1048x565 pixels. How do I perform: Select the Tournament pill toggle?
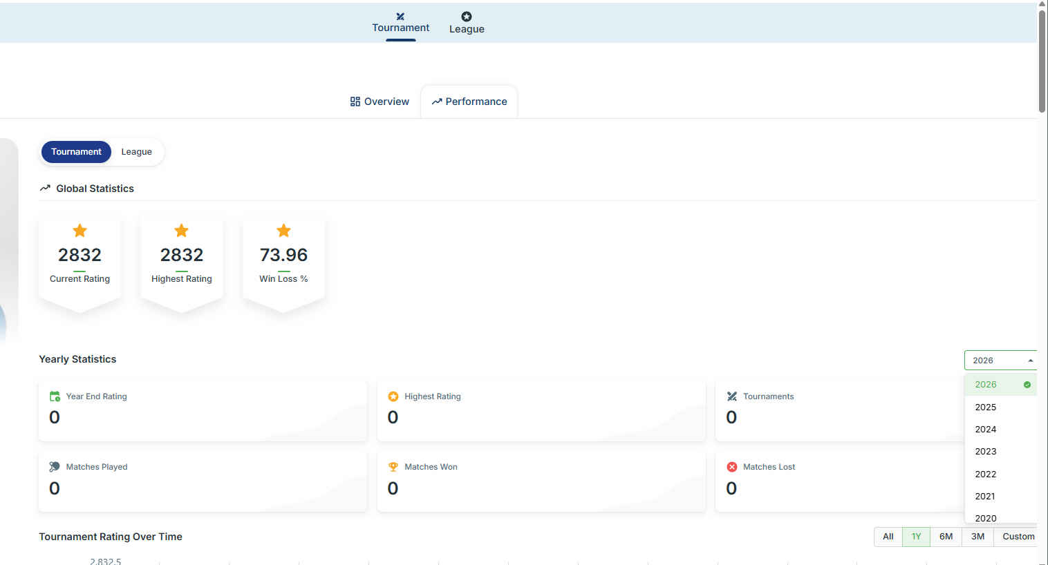pyautogui.click(x=76, y=152)
